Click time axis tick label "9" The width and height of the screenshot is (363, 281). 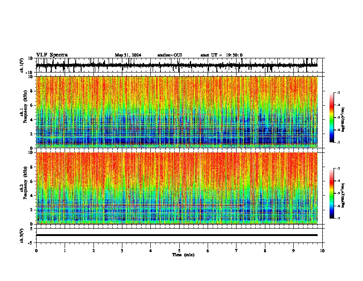click(293, 251)
